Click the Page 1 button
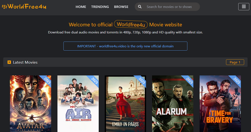The height and width of the screenshot is (132, 251). pyautogui.click(x=235, y=62)
